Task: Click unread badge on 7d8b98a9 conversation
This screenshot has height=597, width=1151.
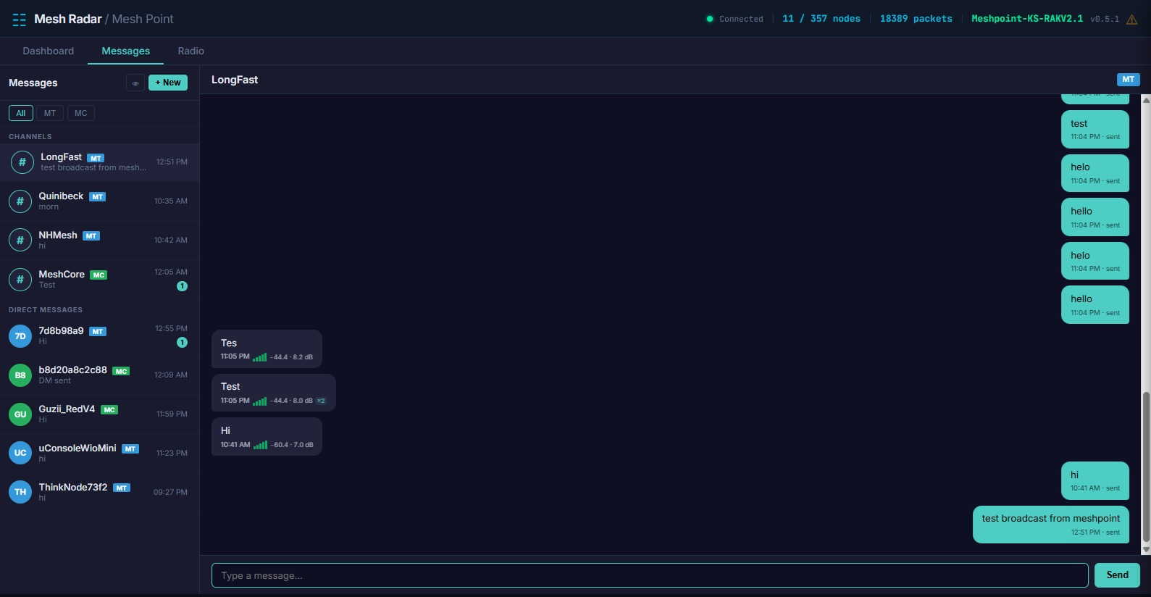Action: point(182,343)
